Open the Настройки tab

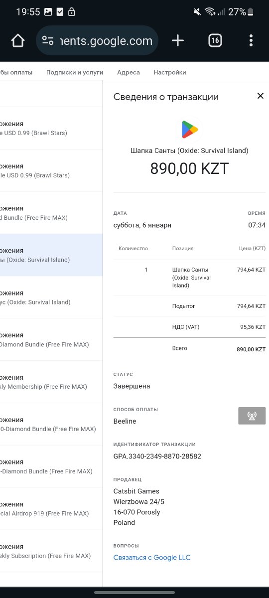click(170, 72)
